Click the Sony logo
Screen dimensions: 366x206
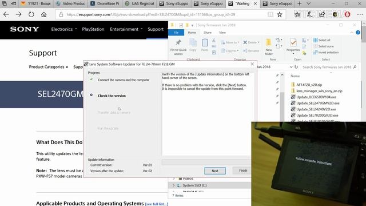[25, 29]
